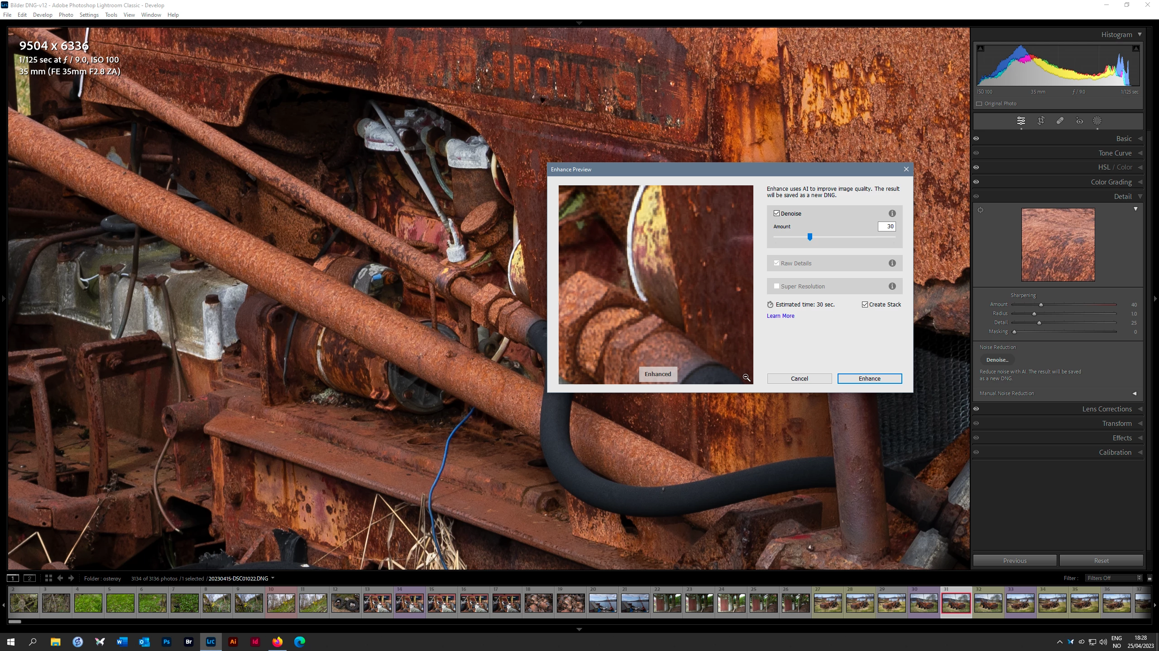
Task: Select the Healing tool icon
Action: tap(1060, 121)
